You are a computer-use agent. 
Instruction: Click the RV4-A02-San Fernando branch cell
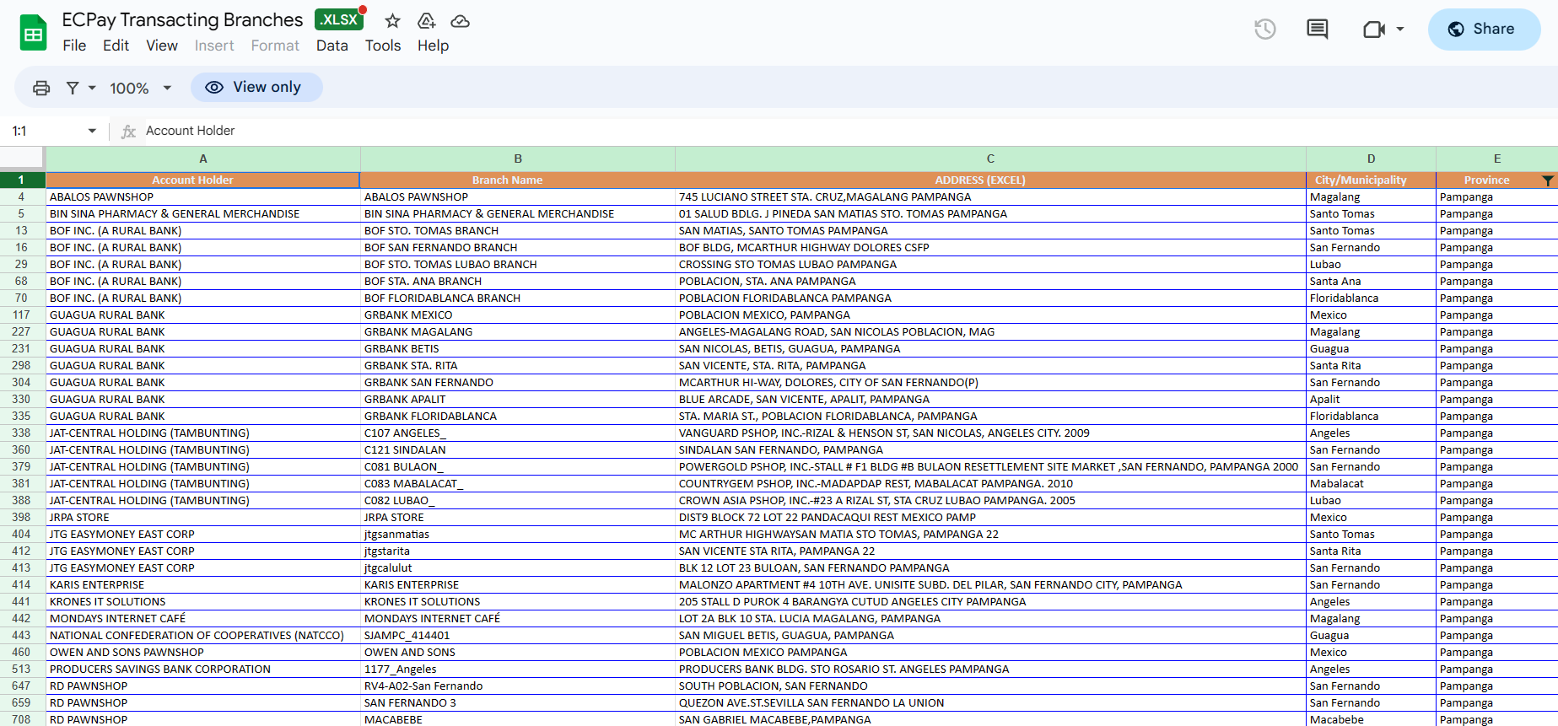click(x=518, y=686)
